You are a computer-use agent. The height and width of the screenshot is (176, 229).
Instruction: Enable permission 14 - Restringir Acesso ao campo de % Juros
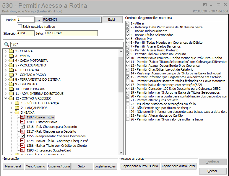pyautogui.click(x=128, y=73)
